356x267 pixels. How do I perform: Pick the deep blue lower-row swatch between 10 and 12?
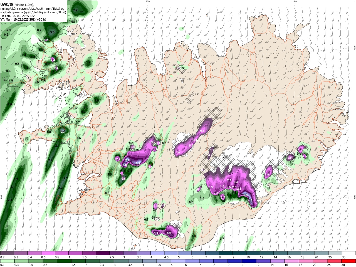[x=248, y=261]
